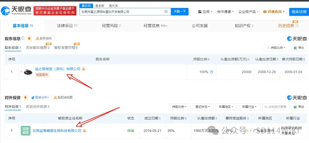The width and height of the screenshot is (309, 143).
Task: Switch to the 查老板 search tab
Action: (100, 6)
